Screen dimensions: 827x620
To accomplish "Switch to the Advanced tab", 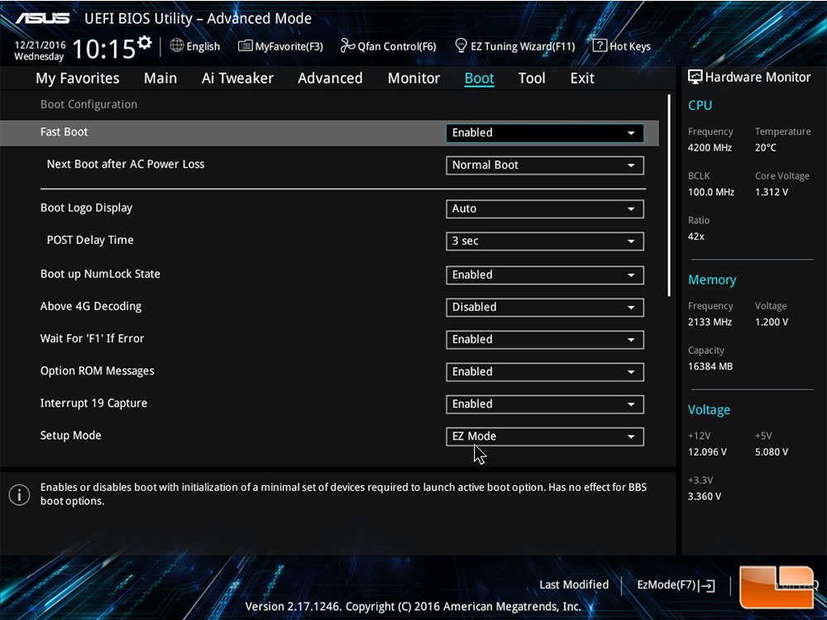I will (x=330, y=78).
